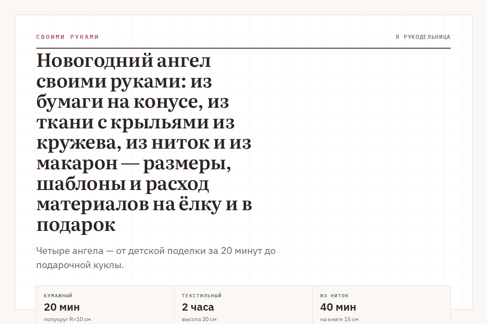Click the 'высота 20 см' note
The width and height of the screenshot is (487, 324).
(199, 320)
